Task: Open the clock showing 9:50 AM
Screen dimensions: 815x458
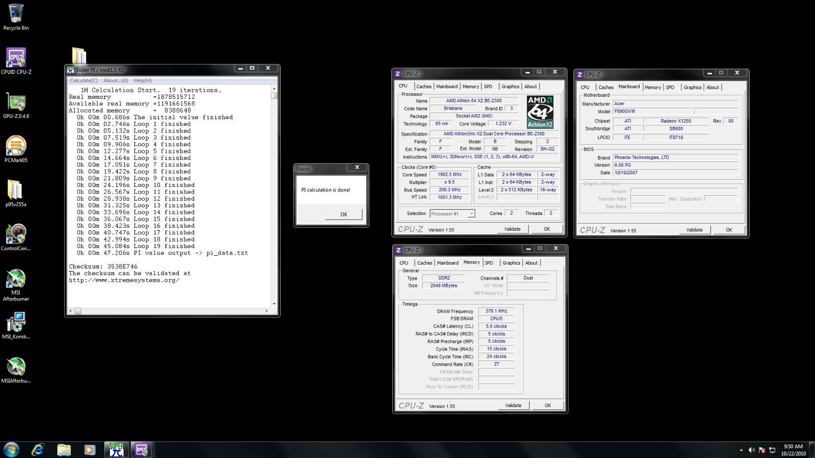Action: [793, 450]
